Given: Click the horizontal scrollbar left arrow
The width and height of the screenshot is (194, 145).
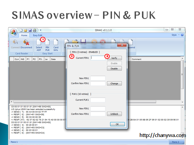Looking at the screenshot, I should (x=11, y=102).
